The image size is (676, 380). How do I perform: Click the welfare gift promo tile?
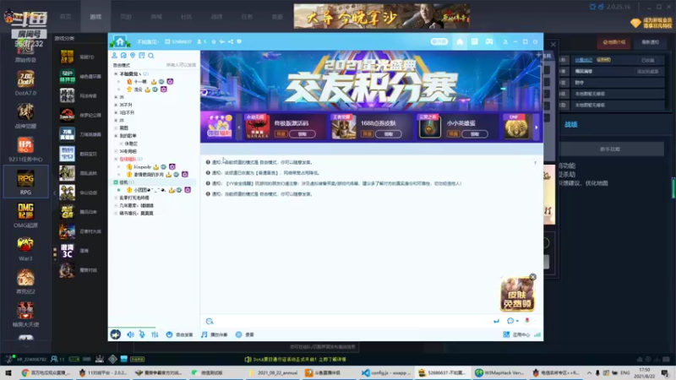point(219,127)
